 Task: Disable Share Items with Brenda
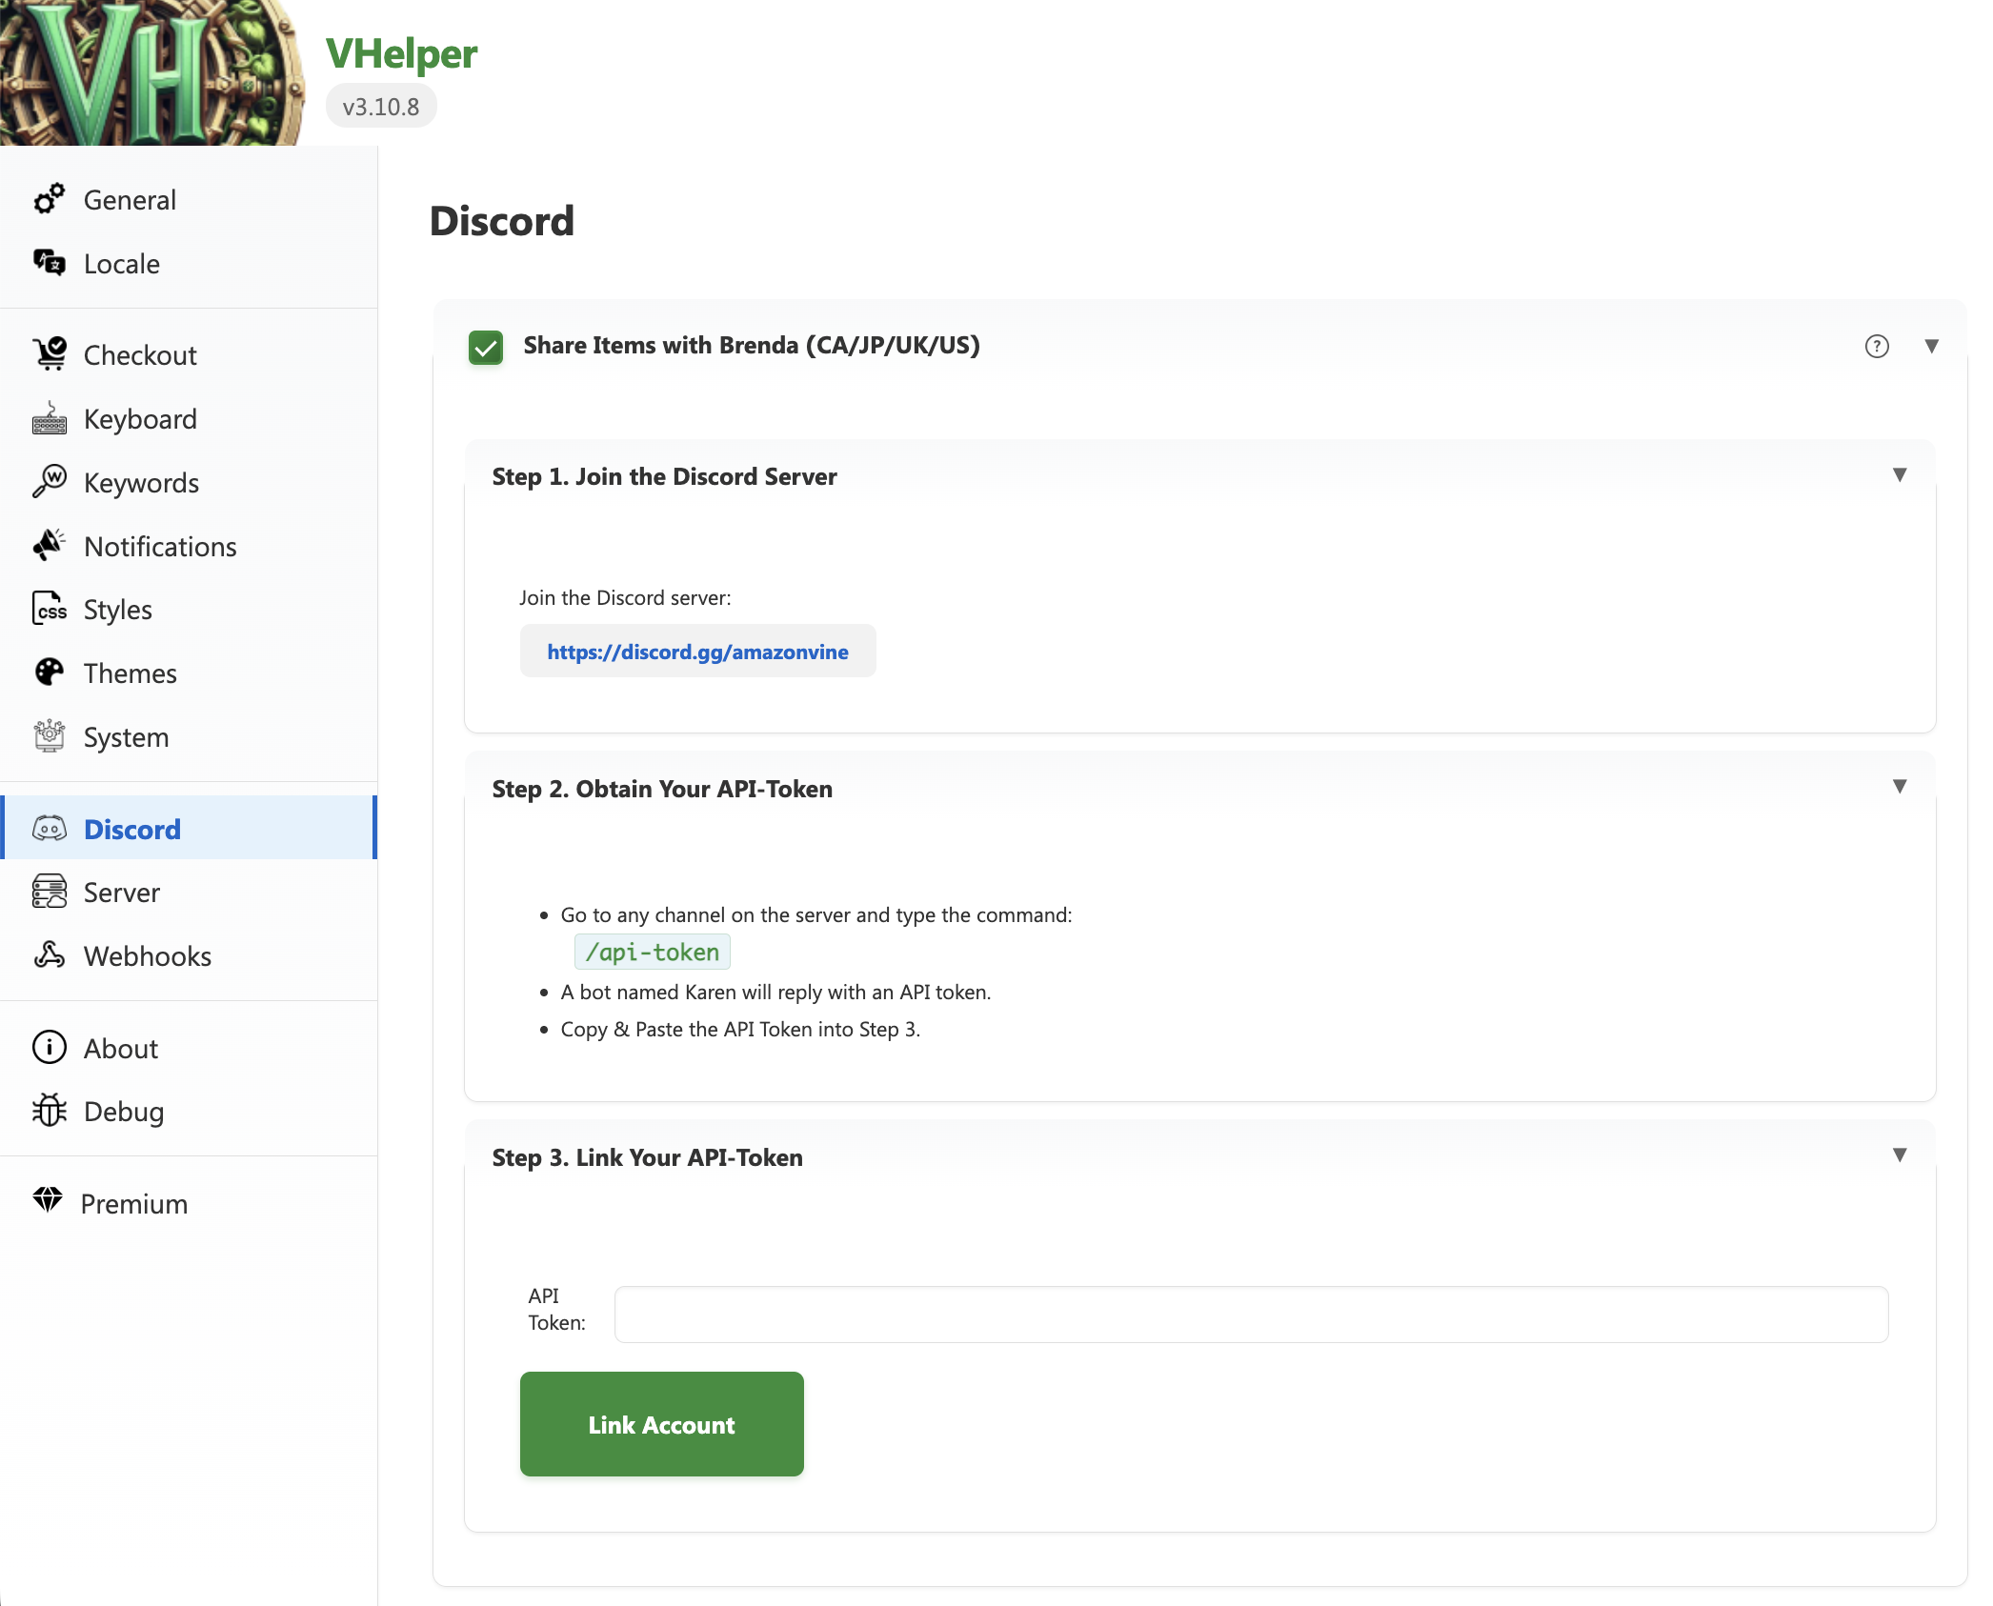486,347
